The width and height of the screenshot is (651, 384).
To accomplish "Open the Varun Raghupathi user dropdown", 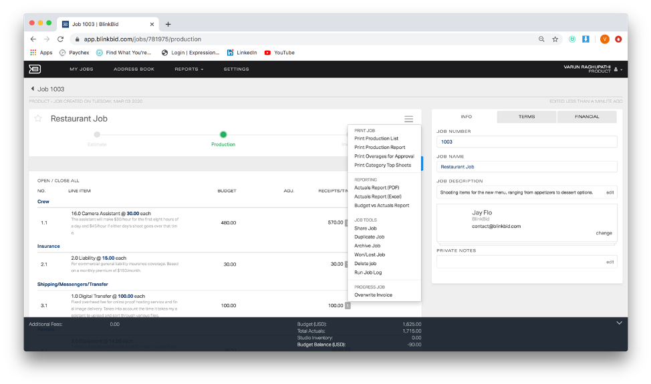I will click(592, 69).
